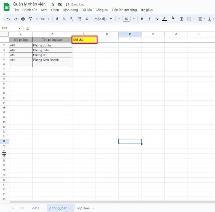Open the Tệp menu
This screenshot has height=212, width=215.
[x=16, y=10]
